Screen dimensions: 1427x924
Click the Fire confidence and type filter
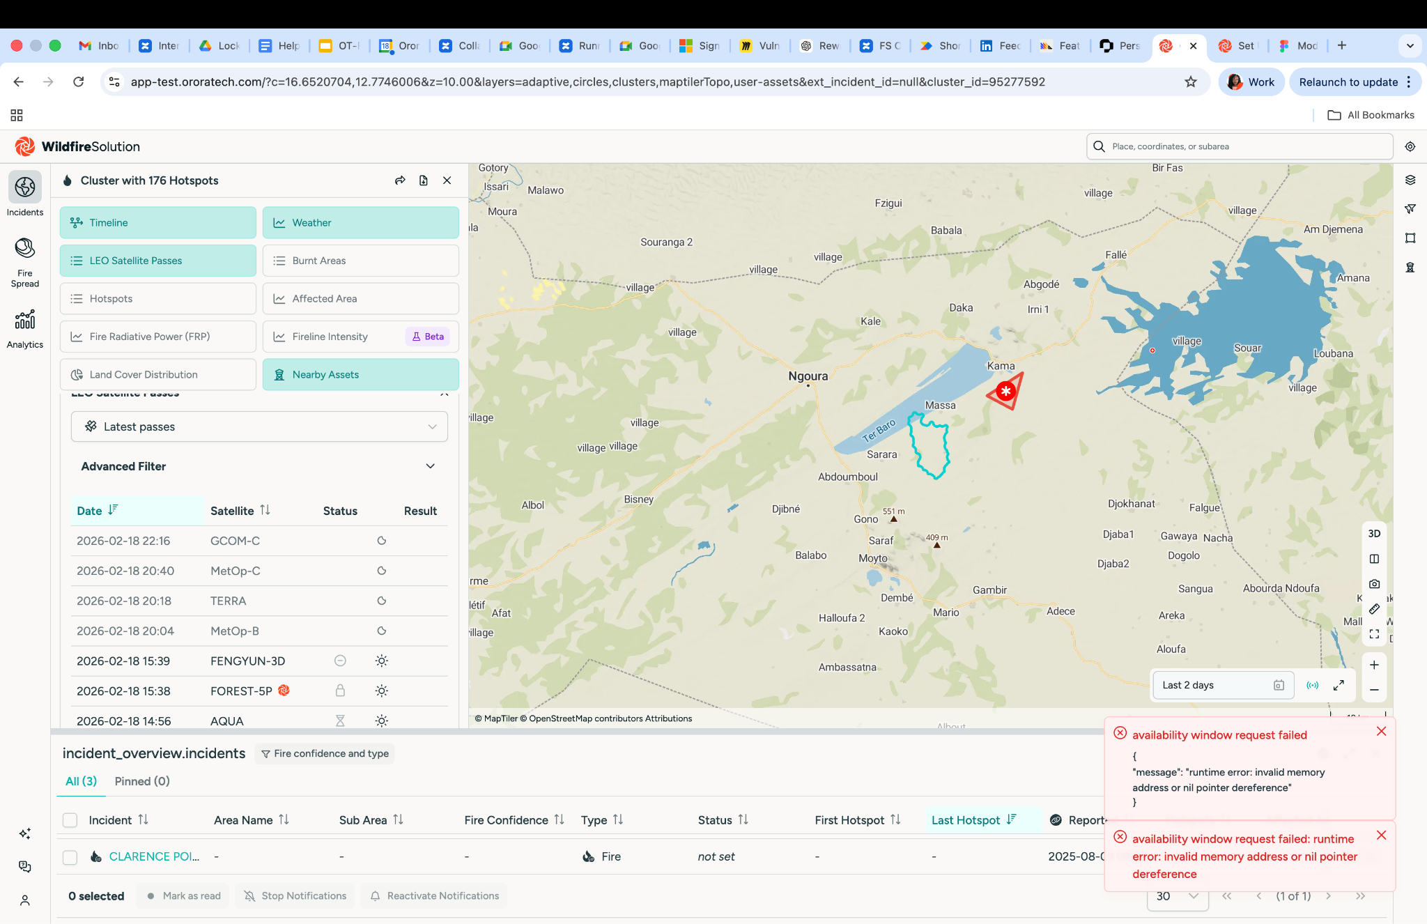click(x=325, y=753)
